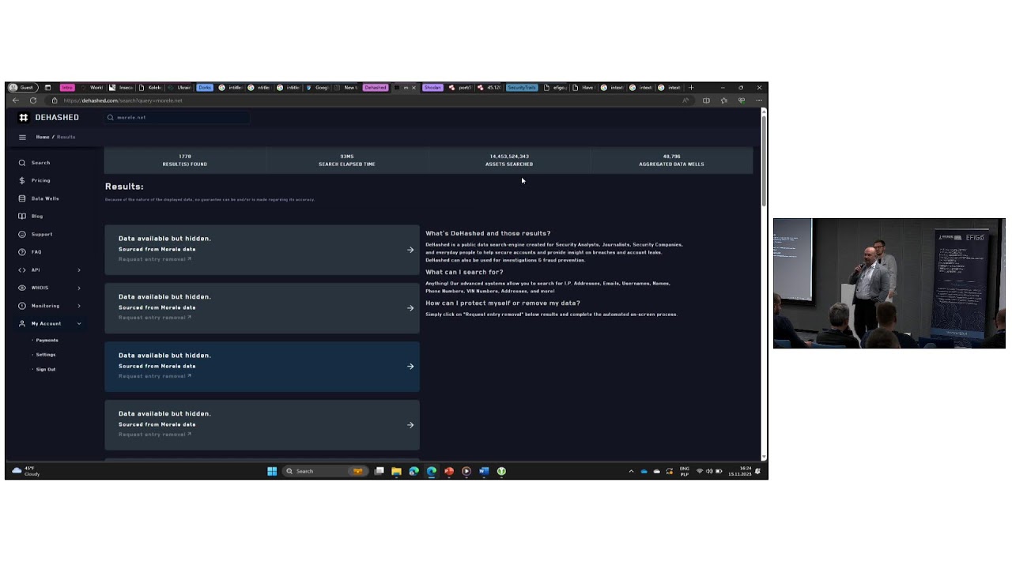The height and width of the screenshot is (569, 1012).
Task: Click the browser address bar URL
Action: coord(123,100)
